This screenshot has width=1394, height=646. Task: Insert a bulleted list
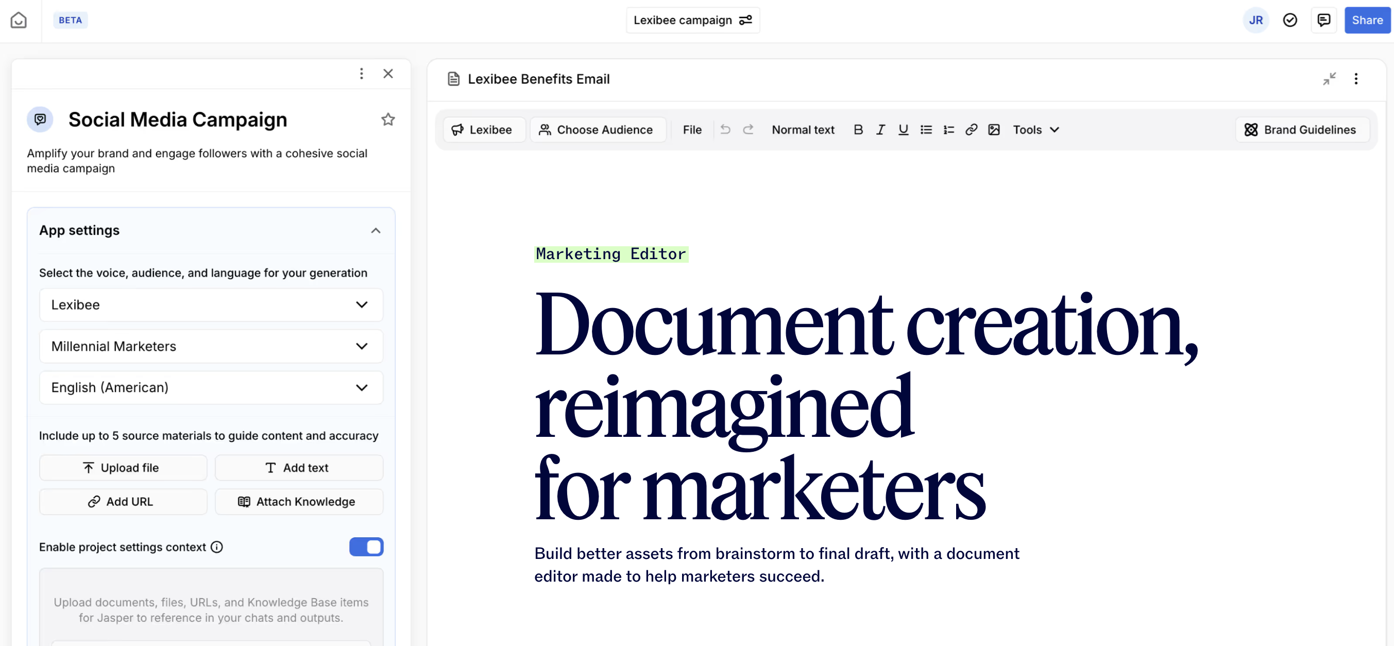926,130
